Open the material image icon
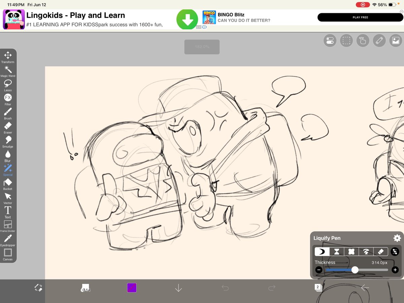This screenshot has height=303, width=404. point(396,41)
